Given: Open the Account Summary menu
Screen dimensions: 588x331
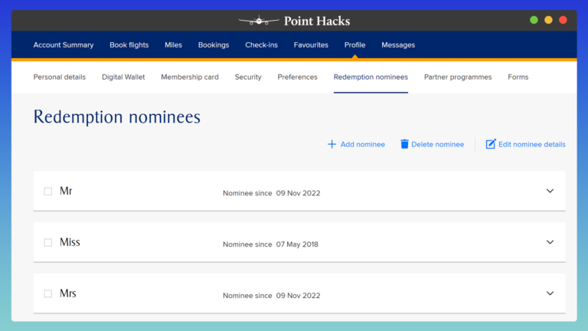Looking at the screenshot, I should (64, 45).
